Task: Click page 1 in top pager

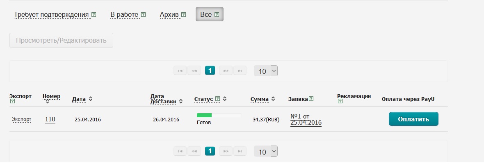Action: (x=210, y=71)
